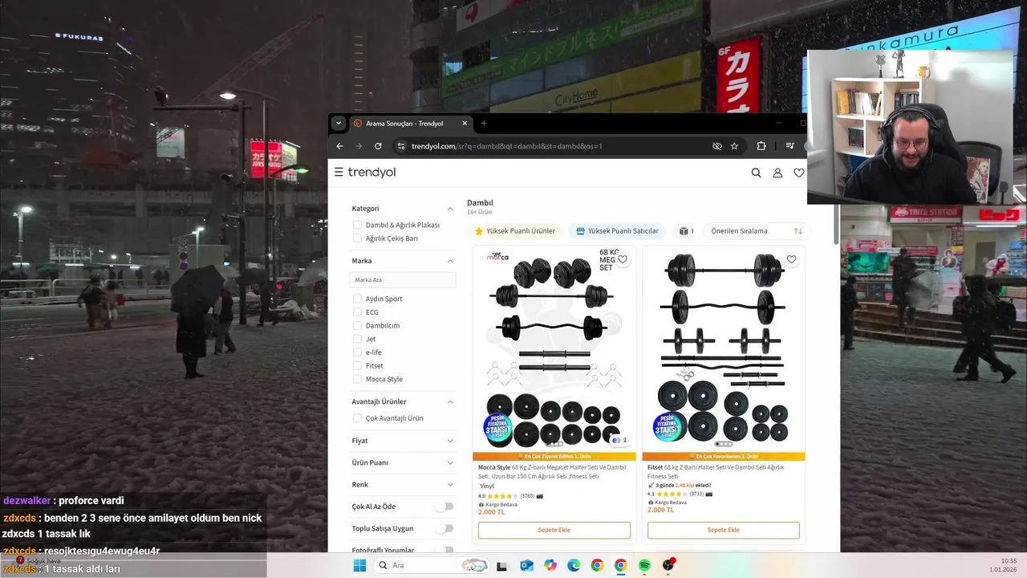
Task: Click the Trendyol search magnifier icon
Action: click(x=756, y=173)
